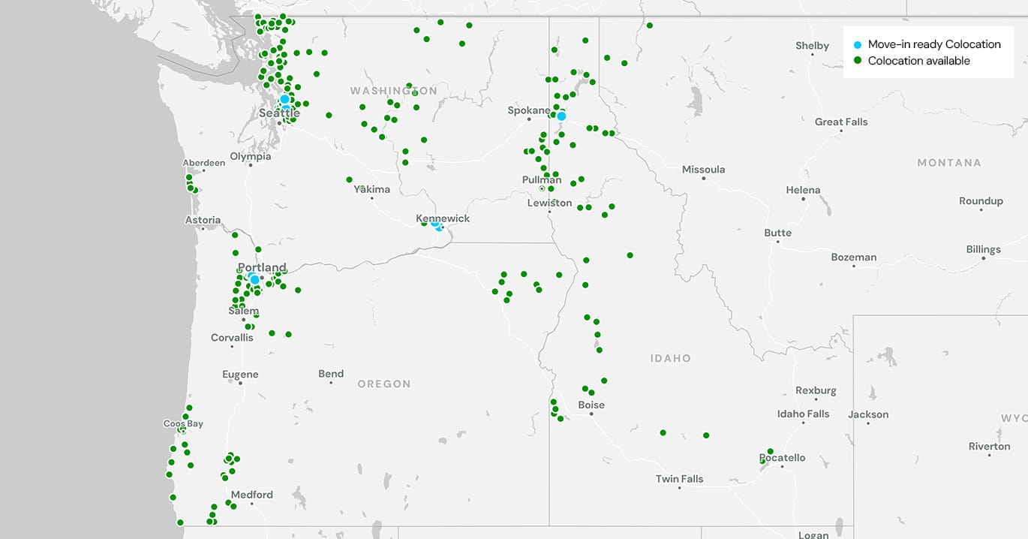Click the cyan marker below Kennewick
The image size is (1028, 539).
(x=437, y=227)
